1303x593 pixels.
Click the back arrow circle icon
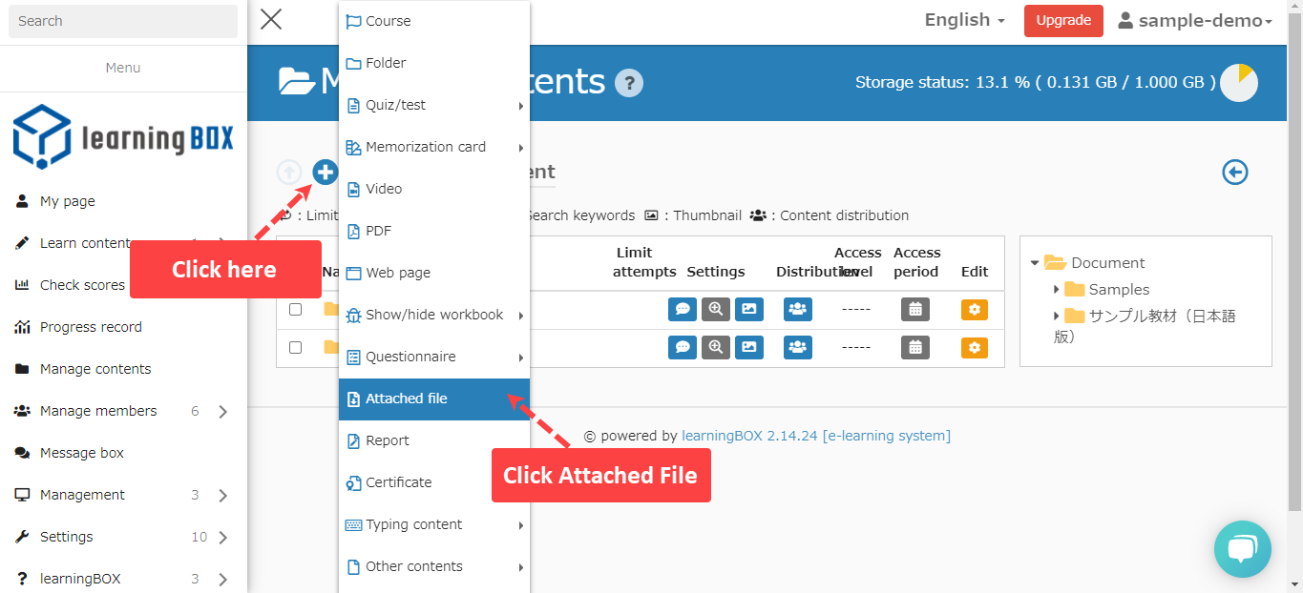click(1235, 173)
